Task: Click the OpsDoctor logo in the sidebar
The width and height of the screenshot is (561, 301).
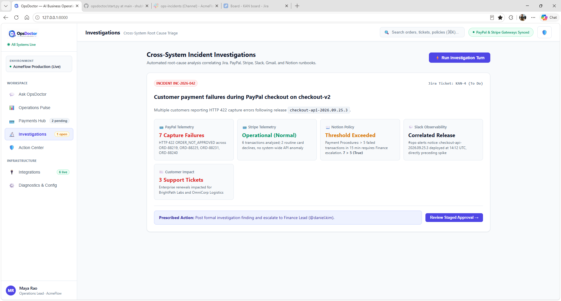Action: click(23, 34)
